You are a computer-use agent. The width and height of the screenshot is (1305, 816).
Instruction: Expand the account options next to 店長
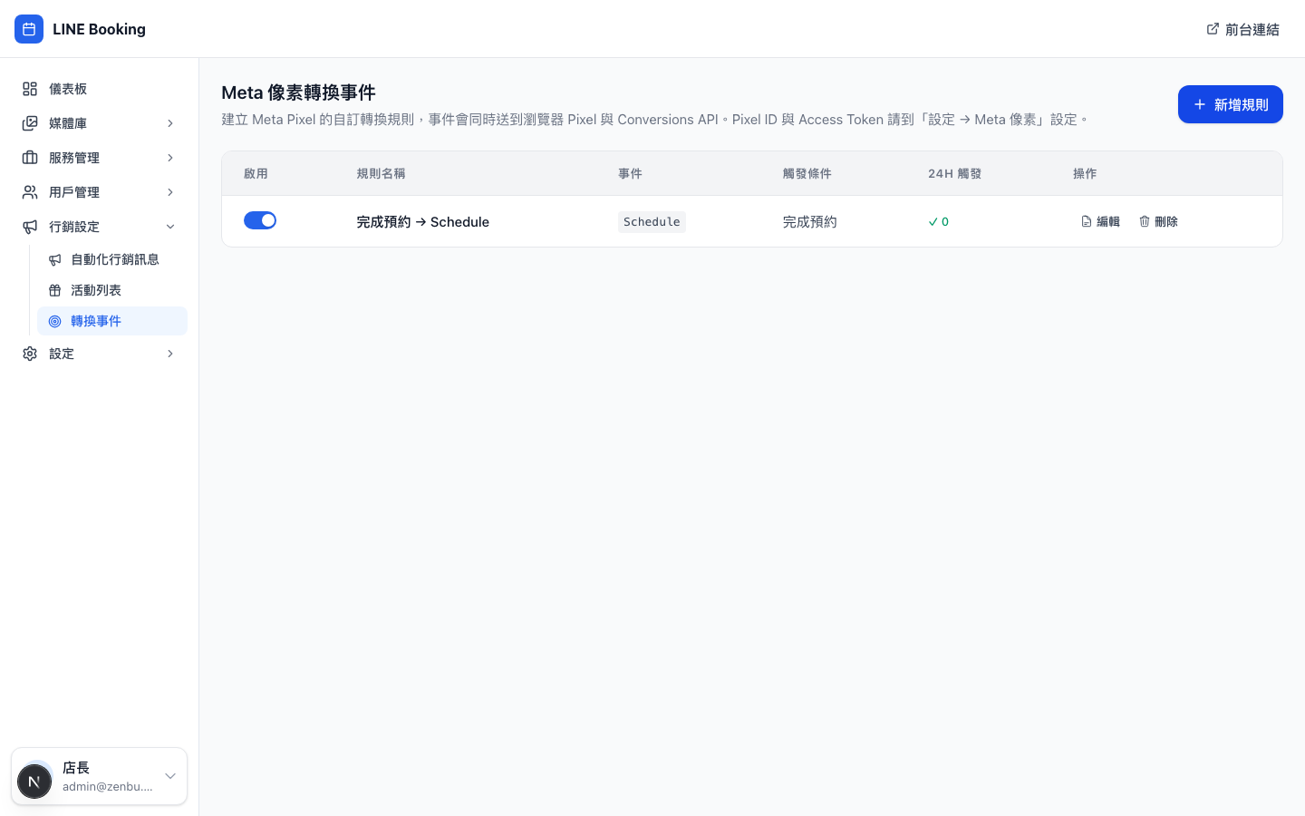170,776
